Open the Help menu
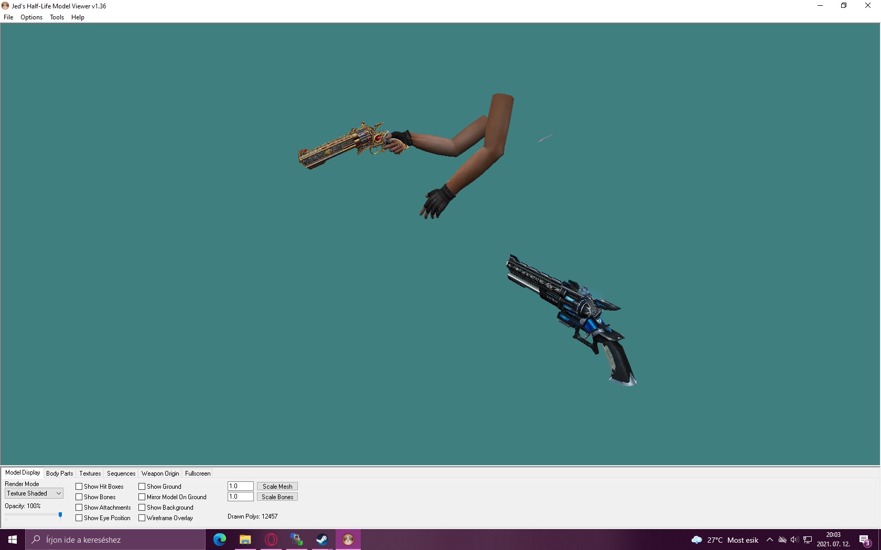881x550 pixels. pos(78,17)
